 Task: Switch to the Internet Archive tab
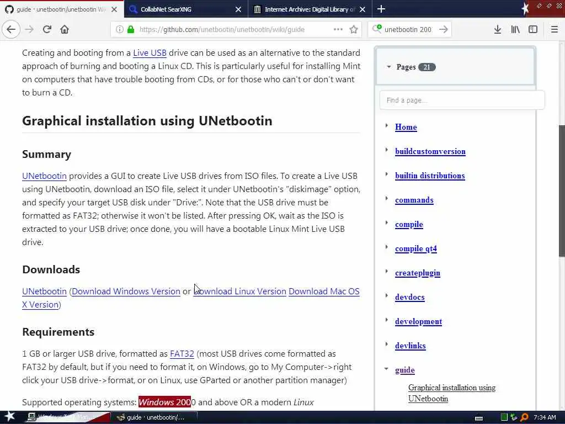[x=310, y=9]
